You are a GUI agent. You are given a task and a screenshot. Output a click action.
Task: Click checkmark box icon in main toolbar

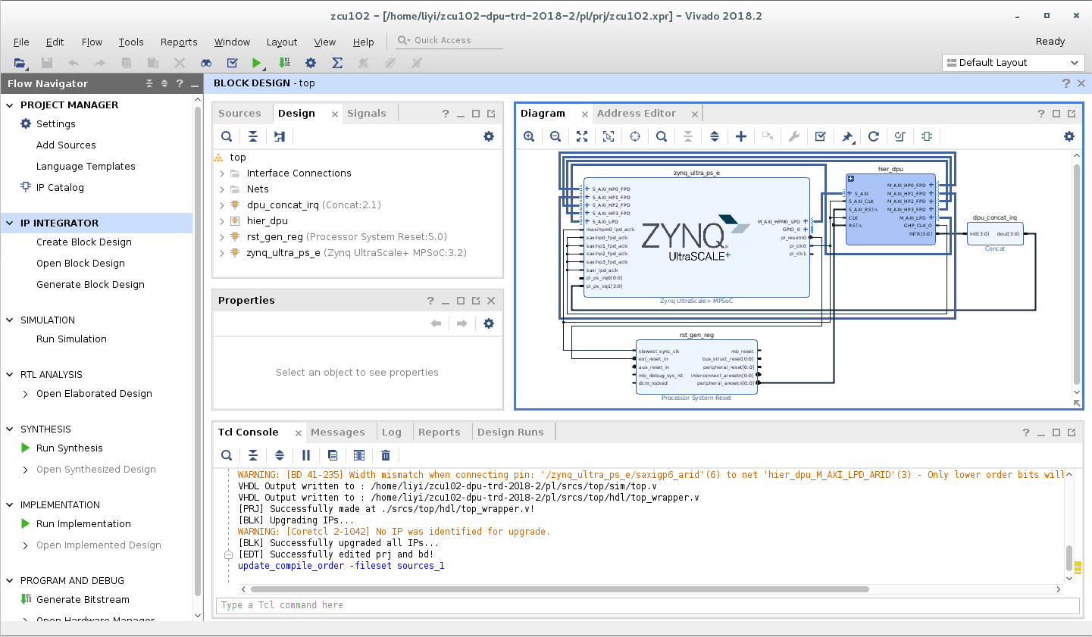233,63
